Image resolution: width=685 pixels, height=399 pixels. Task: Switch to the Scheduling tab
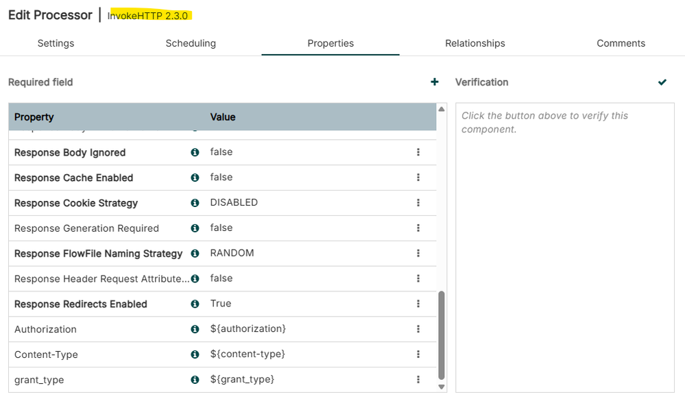(x=191, y=43)
